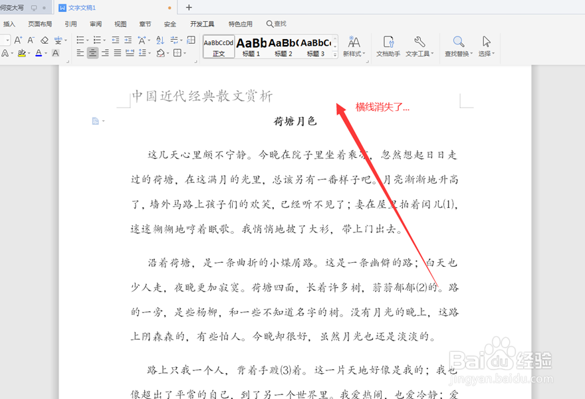585x399 pixels.
Task: Increase font size with A+ button
Action: [18, 40]
